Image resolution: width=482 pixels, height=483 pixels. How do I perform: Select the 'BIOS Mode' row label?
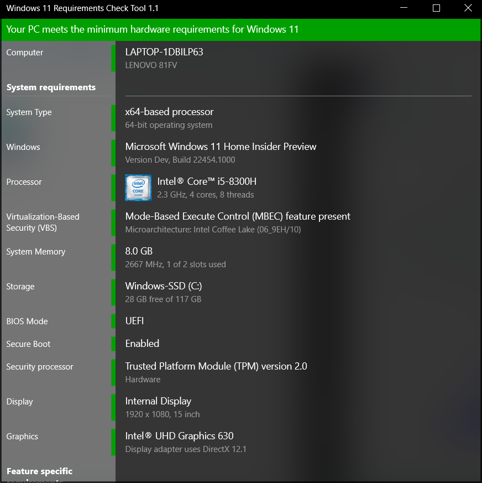(27, 321)
